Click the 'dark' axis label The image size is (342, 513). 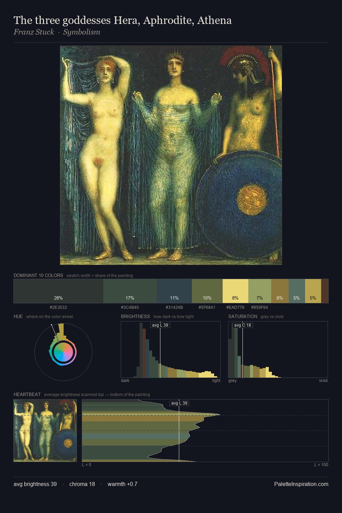coord(125,381)
